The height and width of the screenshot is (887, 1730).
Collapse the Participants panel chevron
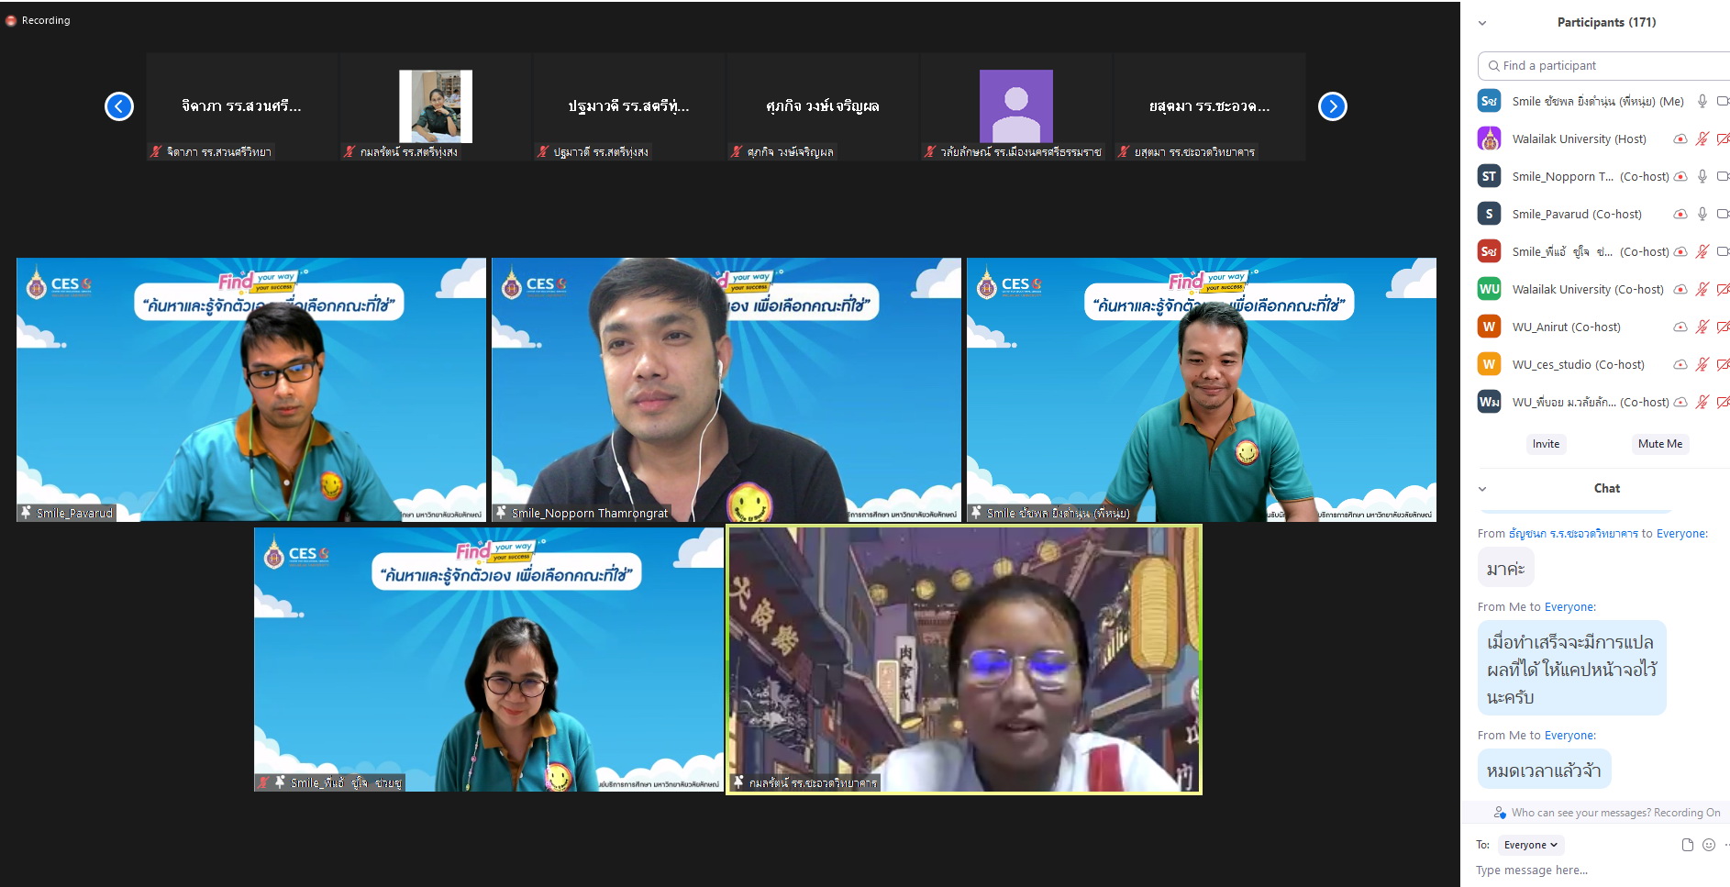point(1482,23)
